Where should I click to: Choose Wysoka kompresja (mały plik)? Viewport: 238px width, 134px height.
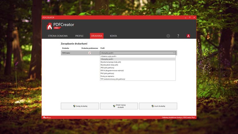click(x=138, y=62)
